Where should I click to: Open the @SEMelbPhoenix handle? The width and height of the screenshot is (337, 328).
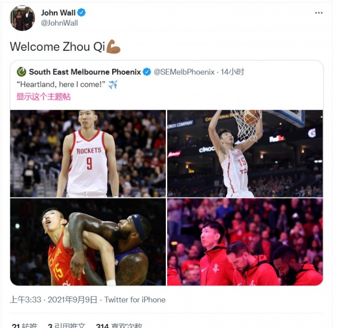click(x=184, y=72)
